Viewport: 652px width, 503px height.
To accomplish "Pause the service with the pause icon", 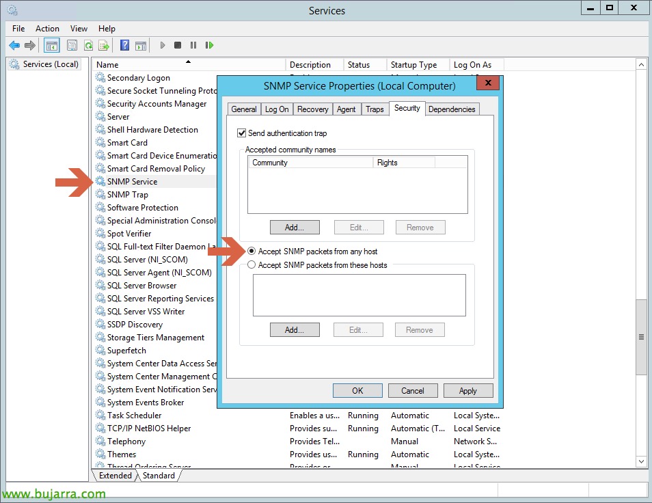I will click(193, 45).
